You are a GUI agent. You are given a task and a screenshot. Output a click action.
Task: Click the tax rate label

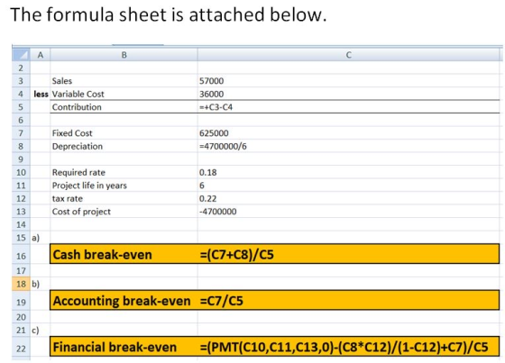coord(68,198)
